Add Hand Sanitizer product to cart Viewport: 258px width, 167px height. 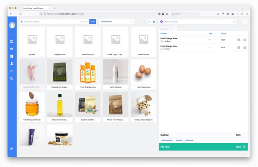point(116,74)
